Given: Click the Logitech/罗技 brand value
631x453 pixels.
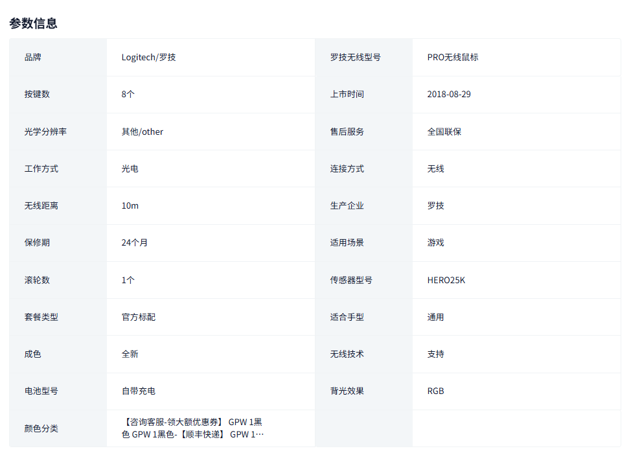Looking at the screenshot, I should click(148, 57).
